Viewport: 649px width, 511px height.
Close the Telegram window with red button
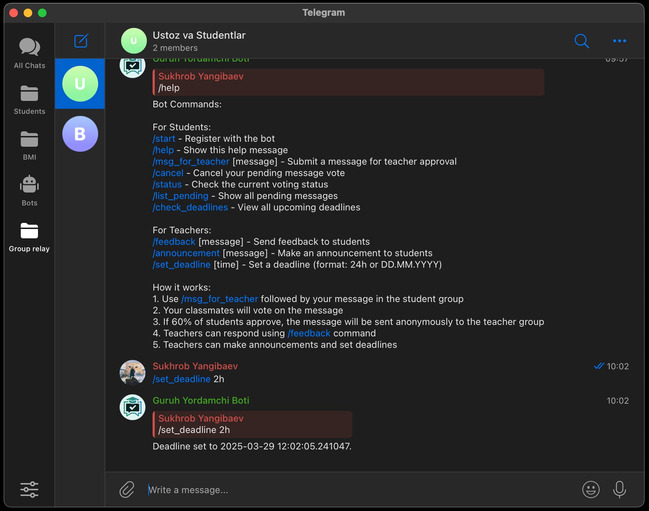point(14,13)
